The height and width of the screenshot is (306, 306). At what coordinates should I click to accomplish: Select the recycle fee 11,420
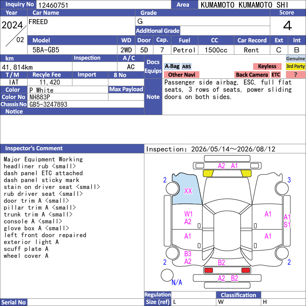(x=50, y=82)
